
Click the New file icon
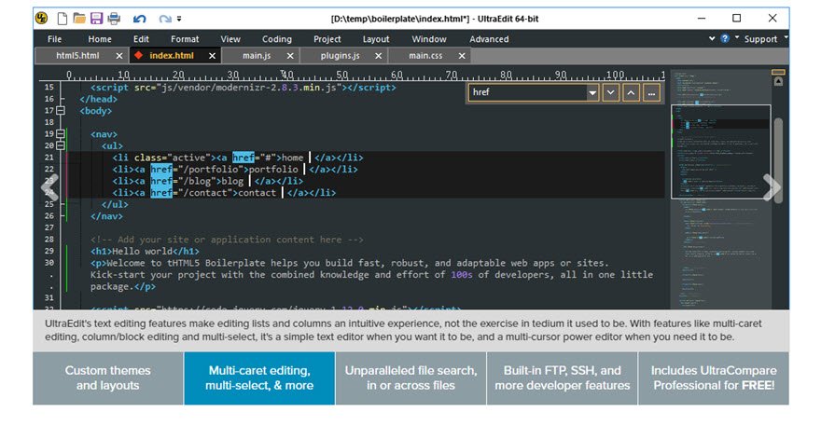click(x=62, y=18)
